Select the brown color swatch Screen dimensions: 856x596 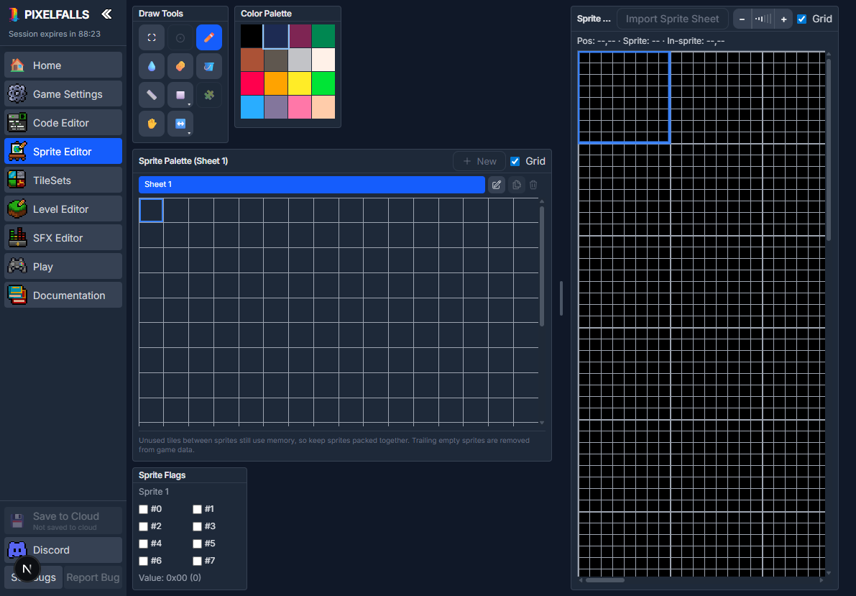[252, 60]
